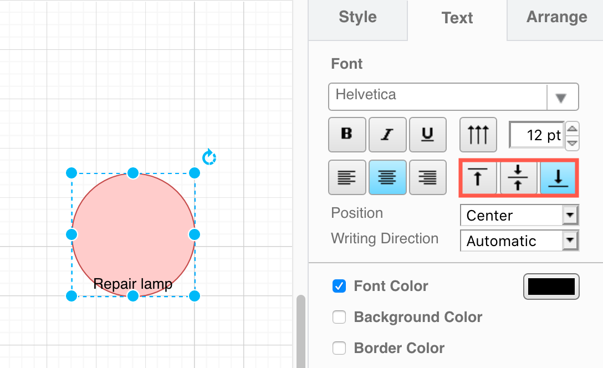The image size is (603, 368).
Task: Click the font size up arrow
Action: (572, 128)
